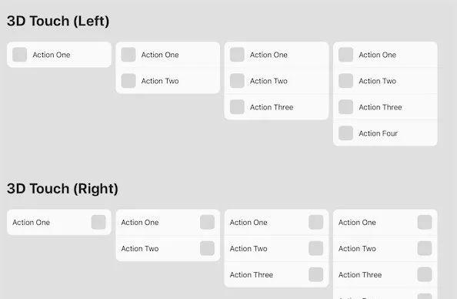Viewport: 457px width, 299px height.
Task: Click the Action Three icon in the three-action 3D Touch (Right) menu
Action: click(x=316, y=274)
